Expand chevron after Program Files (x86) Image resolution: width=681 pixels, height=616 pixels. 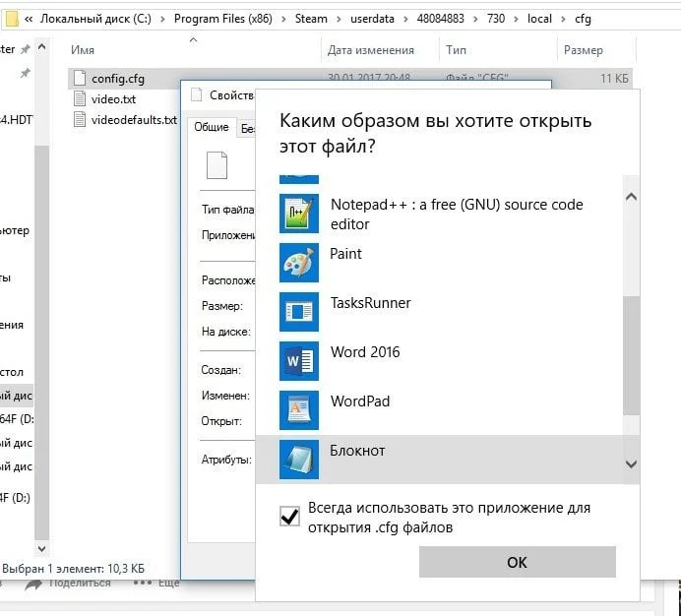(283, 19)
